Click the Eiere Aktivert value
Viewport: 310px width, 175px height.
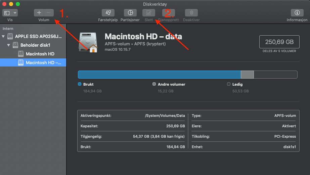tap(289, 126)
